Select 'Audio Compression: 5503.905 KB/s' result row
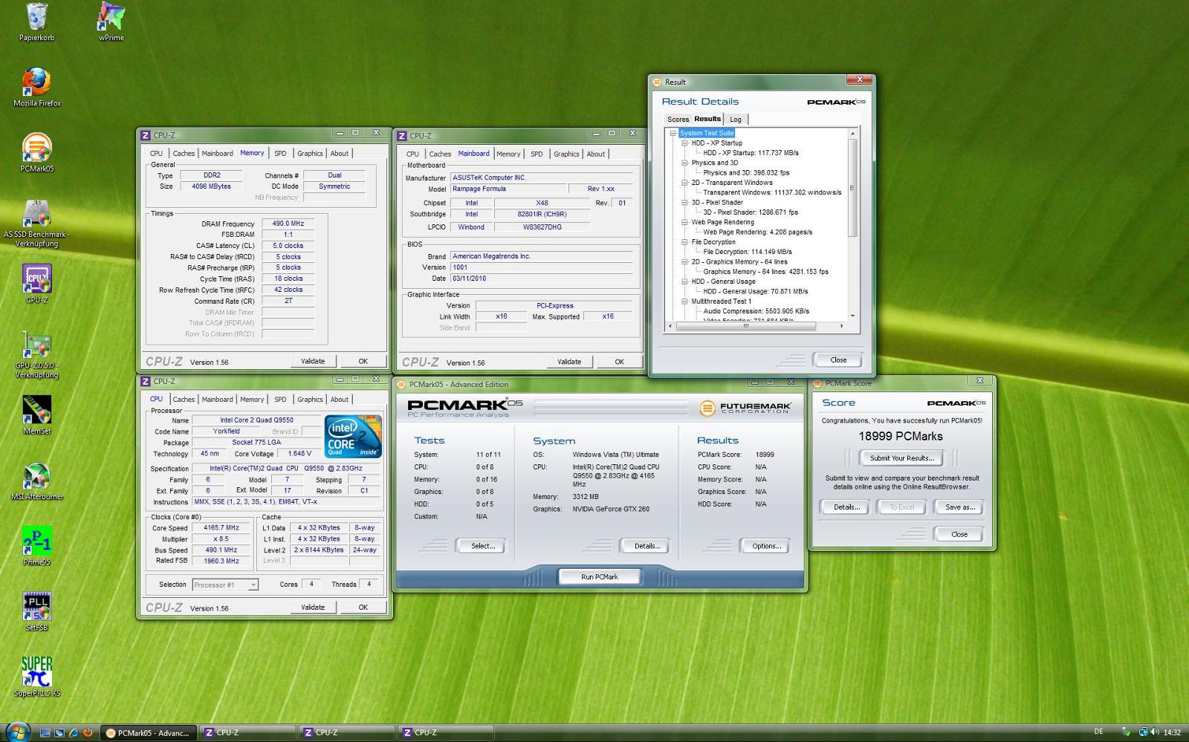1189x742 pixels. click(756, 311)
